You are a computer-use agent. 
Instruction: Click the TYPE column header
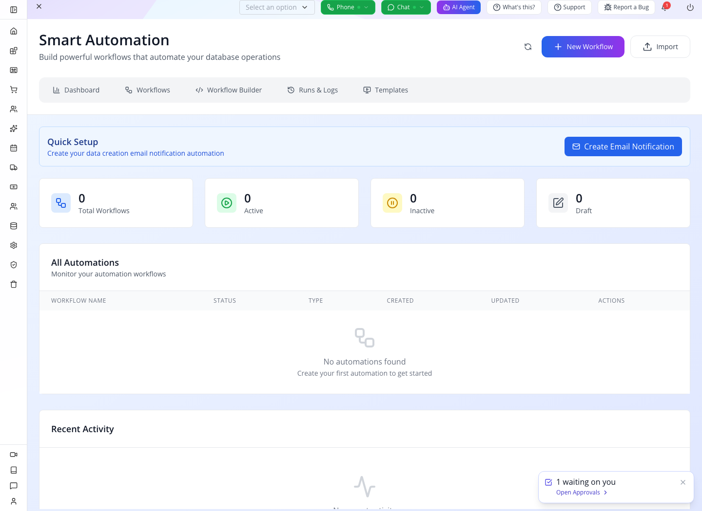click(x=316, y=301)
